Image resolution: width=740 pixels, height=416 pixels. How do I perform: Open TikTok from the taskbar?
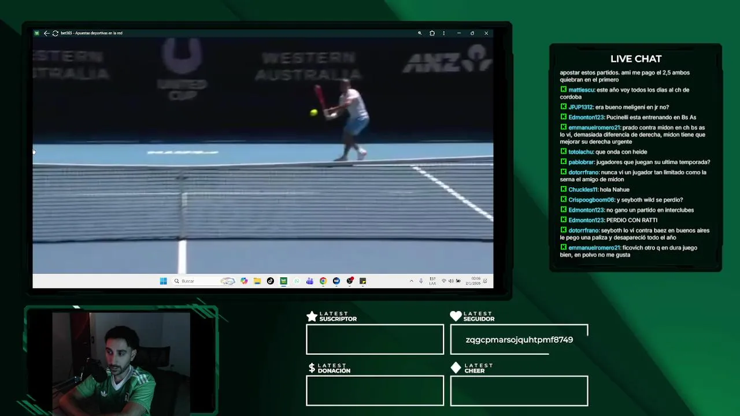point(271,281)
